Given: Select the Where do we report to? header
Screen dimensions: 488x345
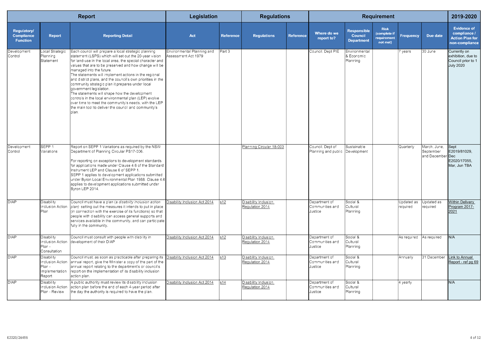Looking at the screenshot, I should (x=327, y=36).
